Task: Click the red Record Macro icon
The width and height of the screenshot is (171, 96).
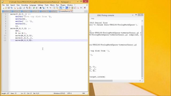Action: click(x=85, y=8)
